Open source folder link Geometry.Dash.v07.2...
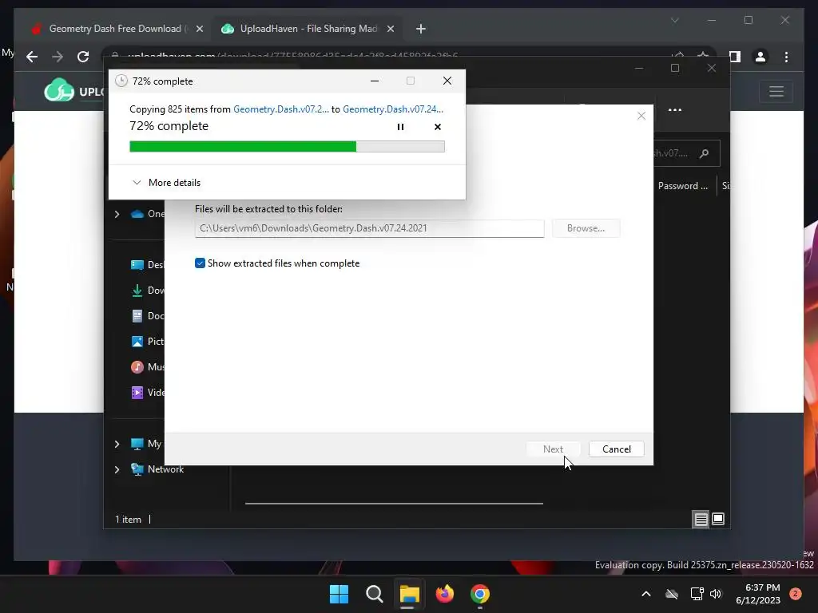The height and width of the screenshot is (613, 818). 280,109
